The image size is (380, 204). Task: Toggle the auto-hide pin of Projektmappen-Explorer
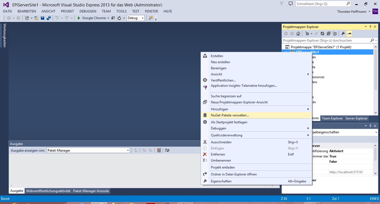(370, 27)
